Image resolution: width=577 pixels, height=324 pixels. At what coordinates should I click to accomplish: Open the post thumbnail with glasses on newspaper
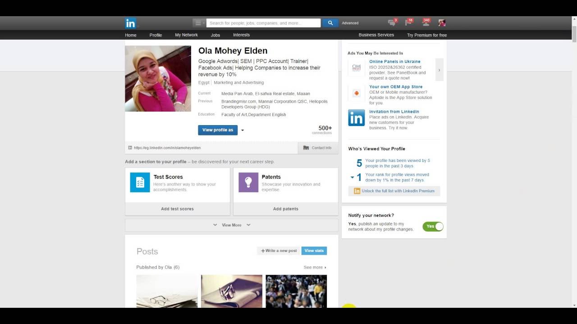point(167,291)
